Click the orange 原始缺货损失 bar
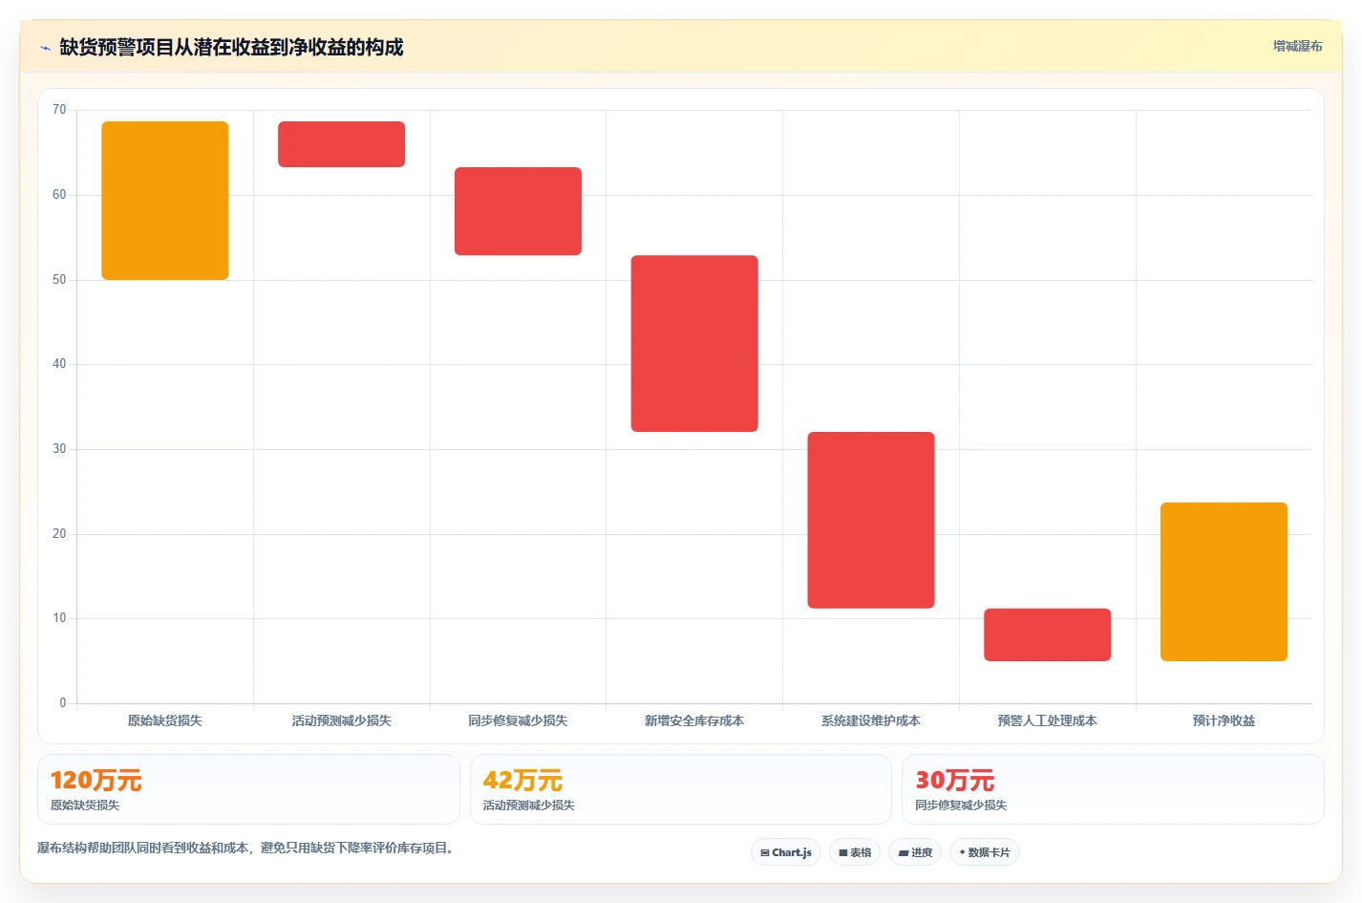 (165, 201)
